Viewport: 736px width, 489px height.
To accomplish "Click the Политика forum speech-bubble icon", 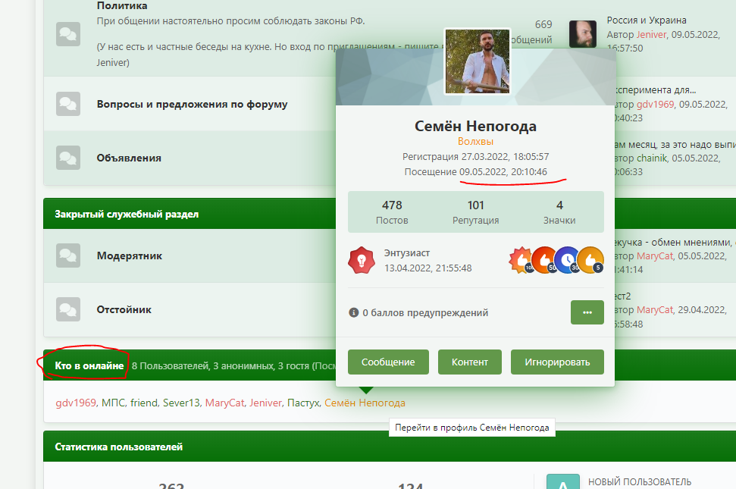I will 68,34.
